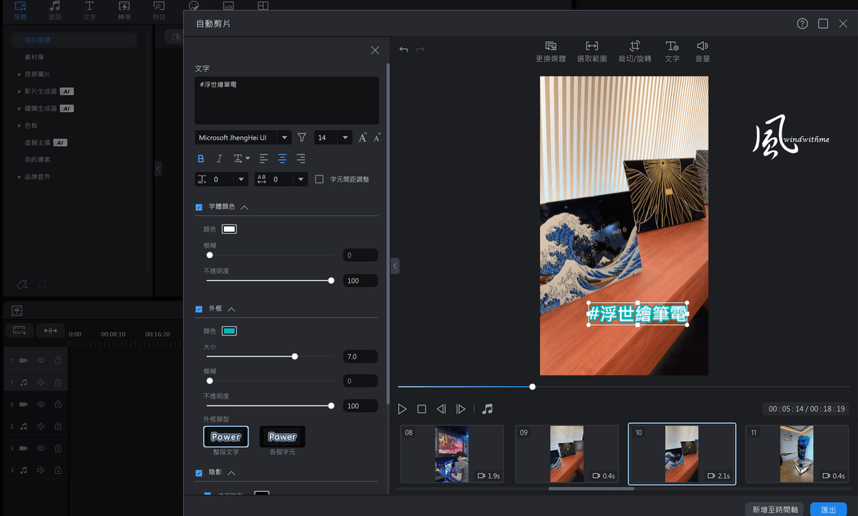Mute audio track 3

(41, 470)
